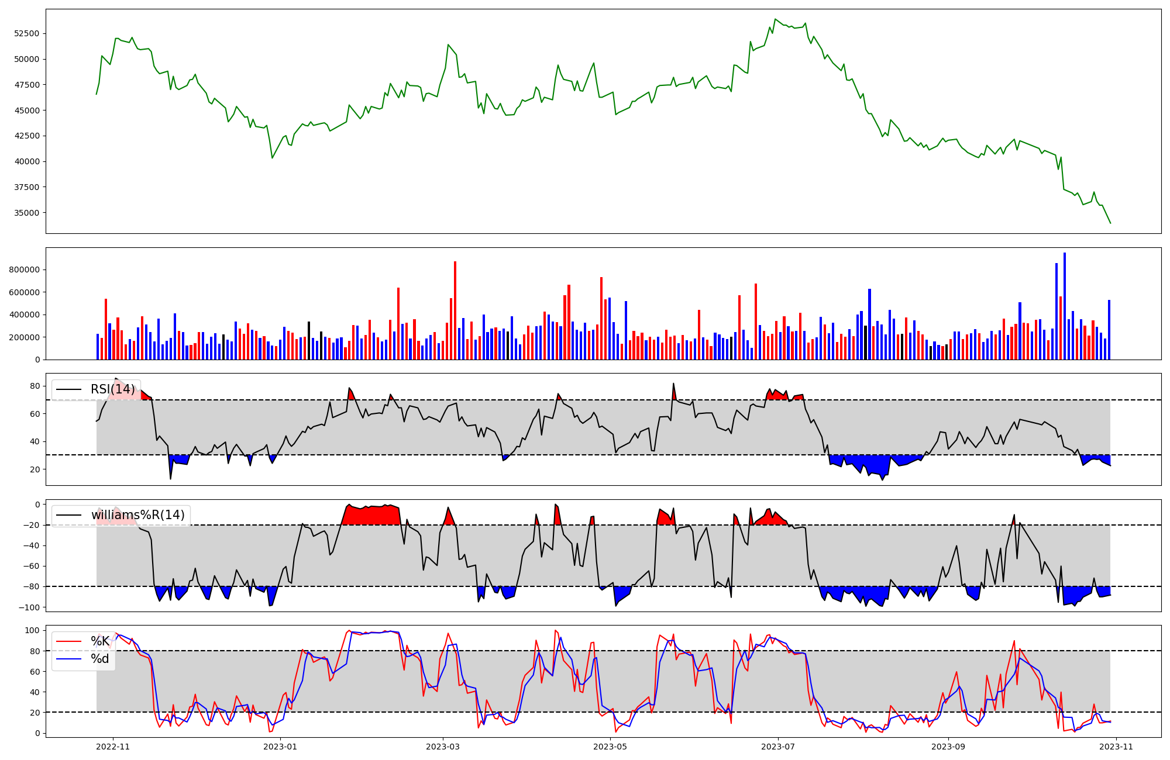Click the 2023-09 x-axis date label

pos(948,747)
